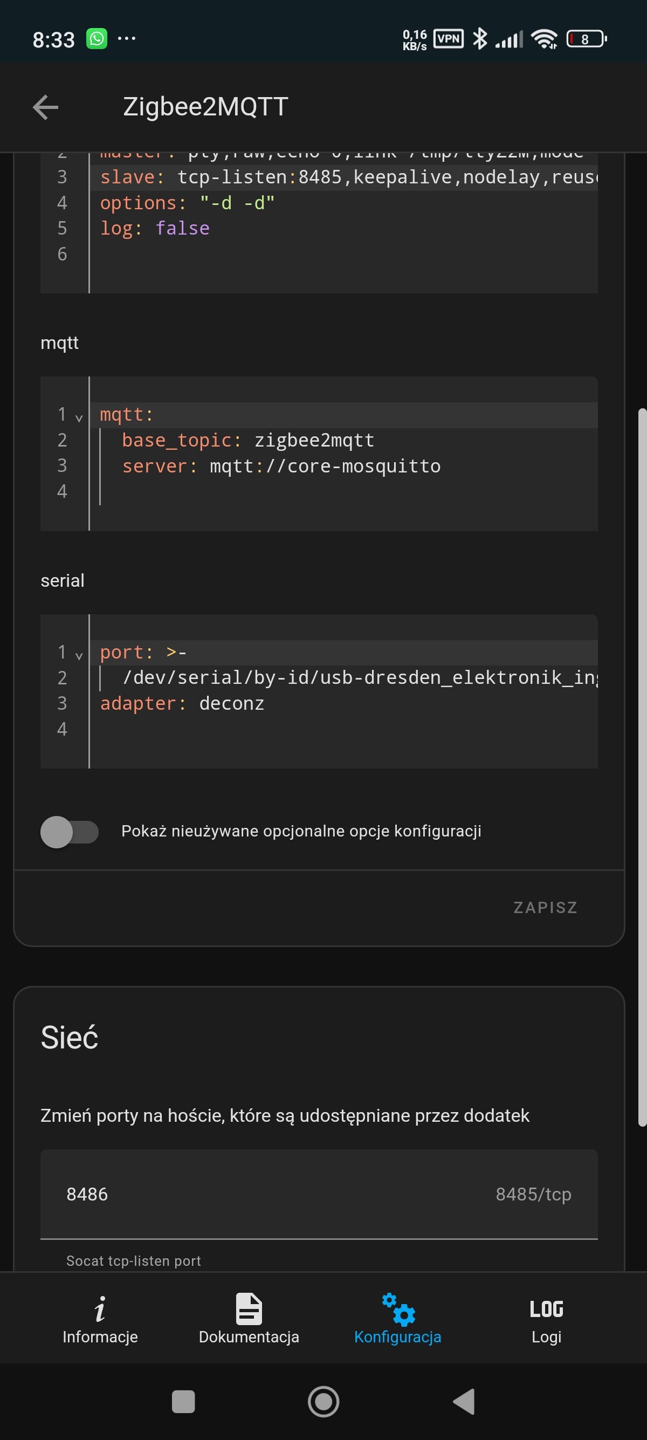This screenshot has height=1440, width=647.
Task: Tap the Bluetooth status icon
Action: click(479, 39)
